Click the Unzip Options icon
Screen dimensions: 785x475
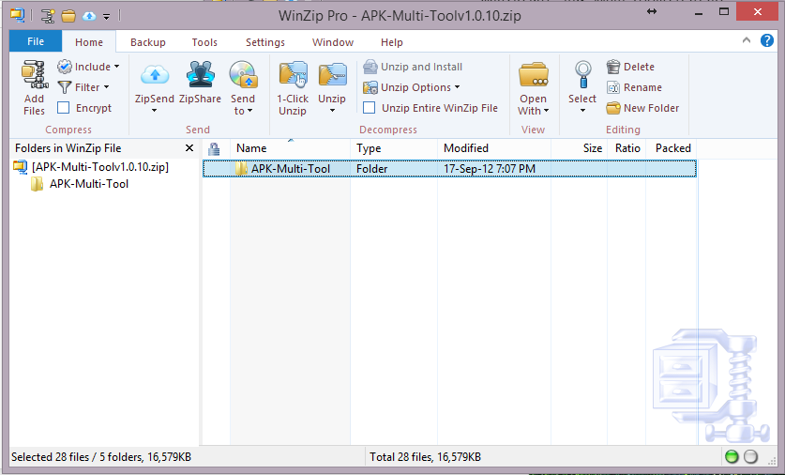pyautogui.click(x=370, y=87)
